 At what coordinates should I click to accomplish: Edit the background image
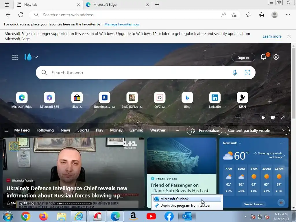point(273,118)
